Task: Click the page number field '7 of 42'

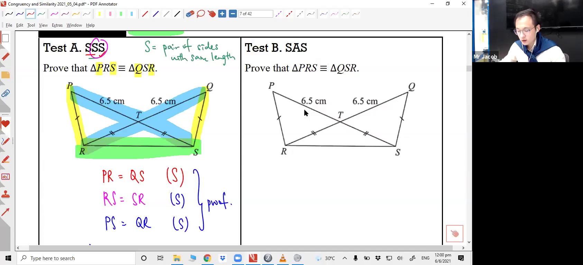Action: point(256,14)
